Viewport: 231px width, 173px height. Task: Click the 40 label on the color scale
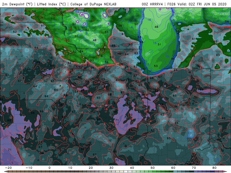click(x=132, y=168)
